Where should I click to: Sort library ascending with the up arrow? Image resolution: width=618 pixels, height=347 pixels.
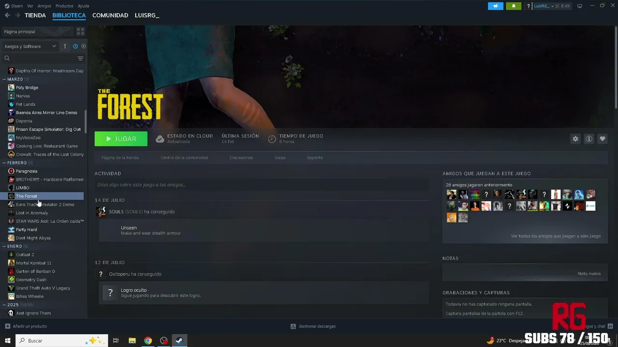65,46
